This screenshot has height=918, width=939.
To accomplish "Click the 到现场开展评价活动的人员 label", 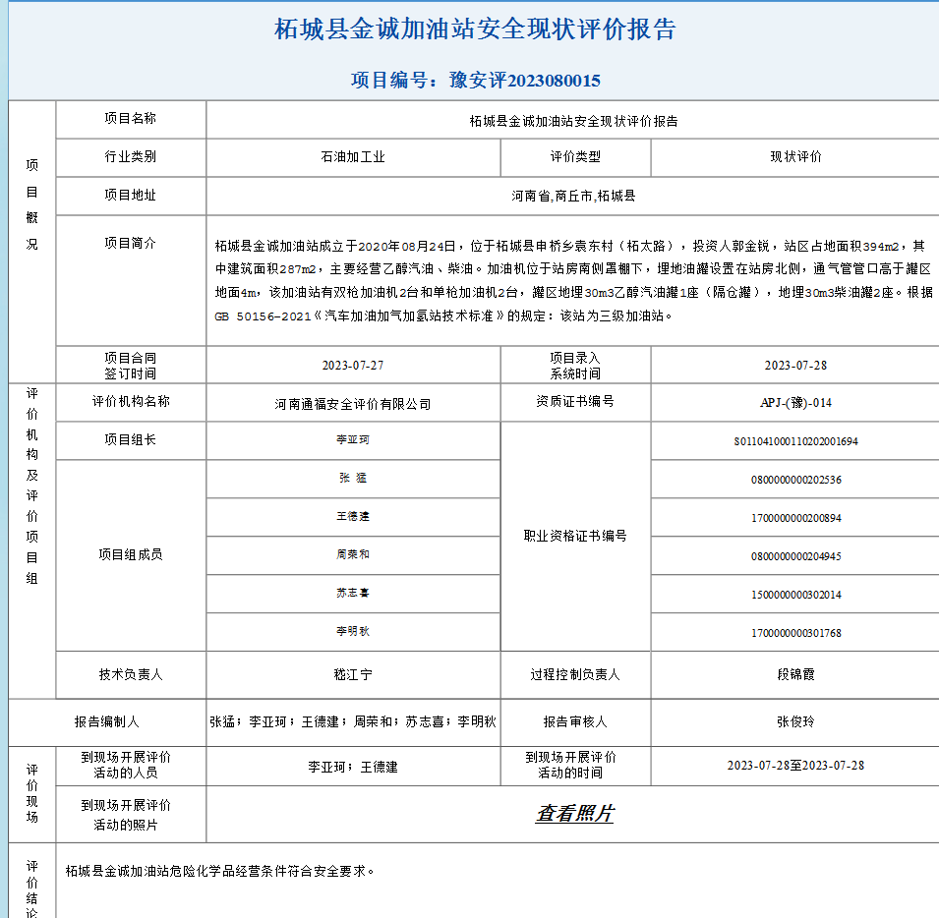I will (126, 765).
